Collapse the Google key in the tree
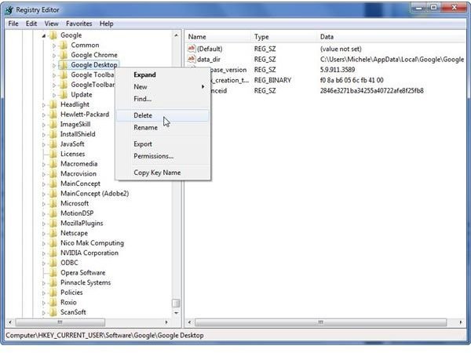The width and height of the screenshot is (471, 353). (44, 36)
